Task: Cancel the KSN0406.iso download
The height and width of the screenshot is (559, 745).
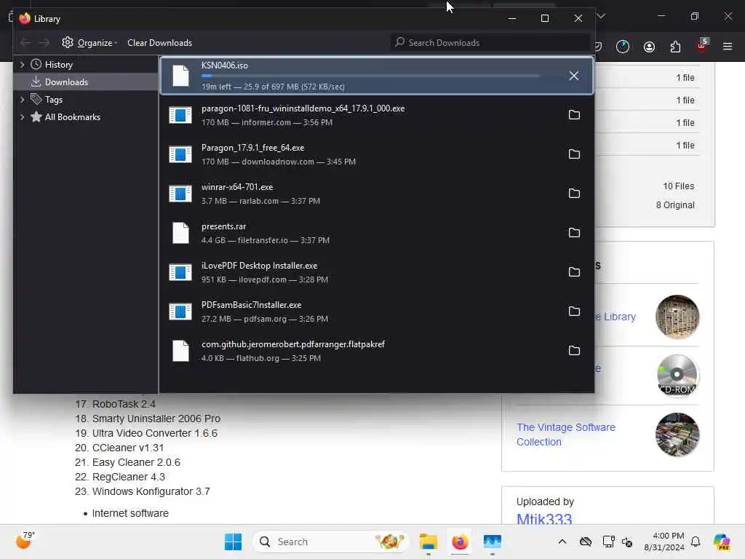Action: click(x=573, y=76)
